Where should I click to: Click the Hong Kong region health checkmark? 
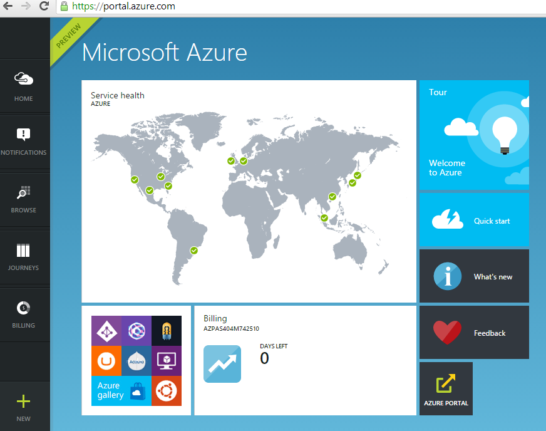332,197
